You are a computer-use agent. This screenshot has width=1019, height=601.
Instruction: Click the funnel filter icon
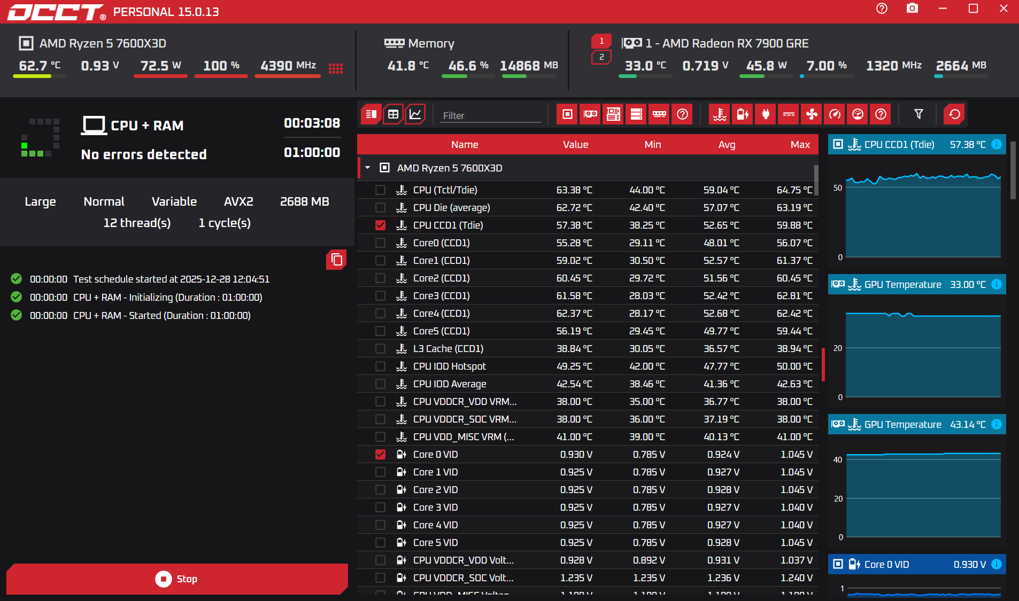coord(919,114)
